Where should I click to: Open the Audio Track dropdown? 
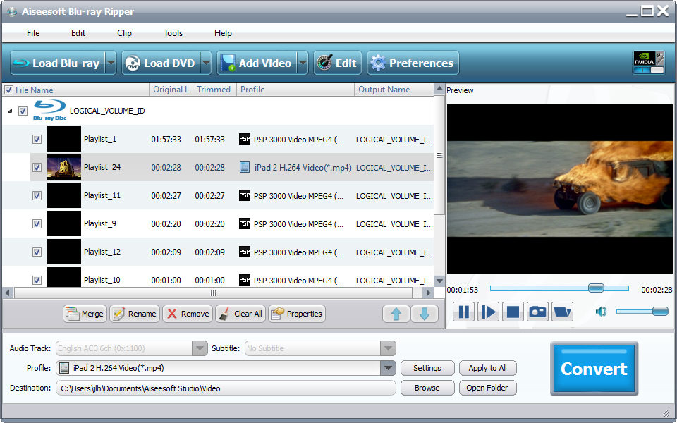point(200,348)
